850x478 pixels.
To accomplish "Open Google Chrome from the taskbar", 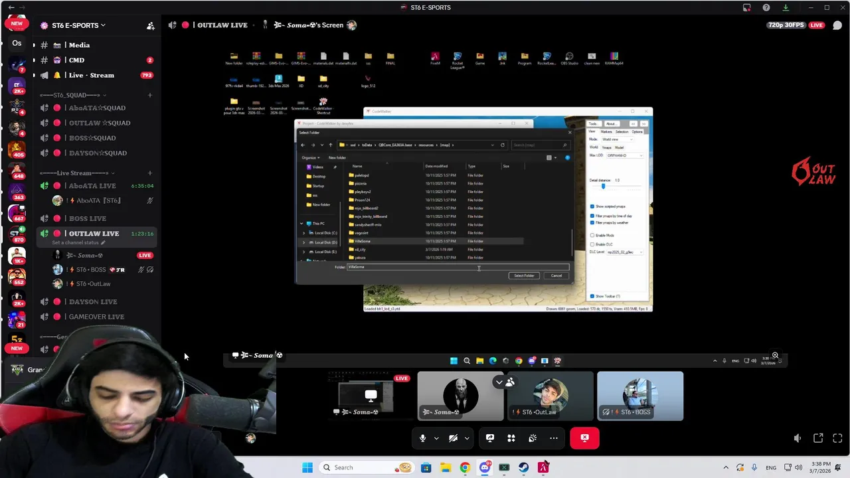I will click(465, 467).
